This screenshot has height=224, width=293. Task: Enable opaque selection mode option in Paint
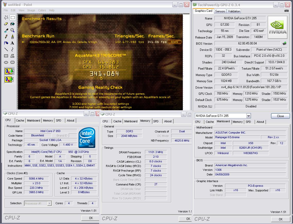click(9, 71)
